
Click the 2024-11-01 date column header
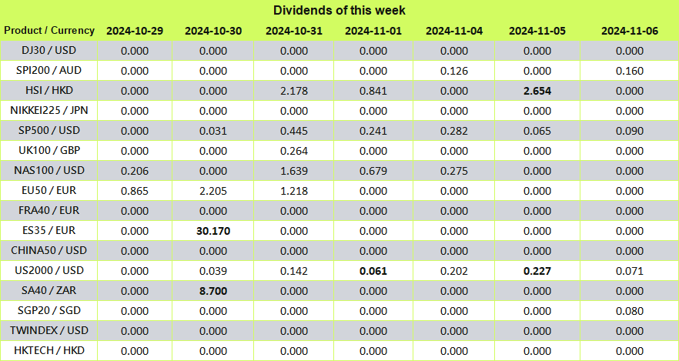373,31
